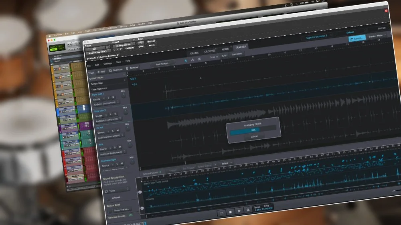The height and width of the screenshot is (225, 401).
Task: Cancel the Analyzing progress dialog
Action: (x=254, y=137)
